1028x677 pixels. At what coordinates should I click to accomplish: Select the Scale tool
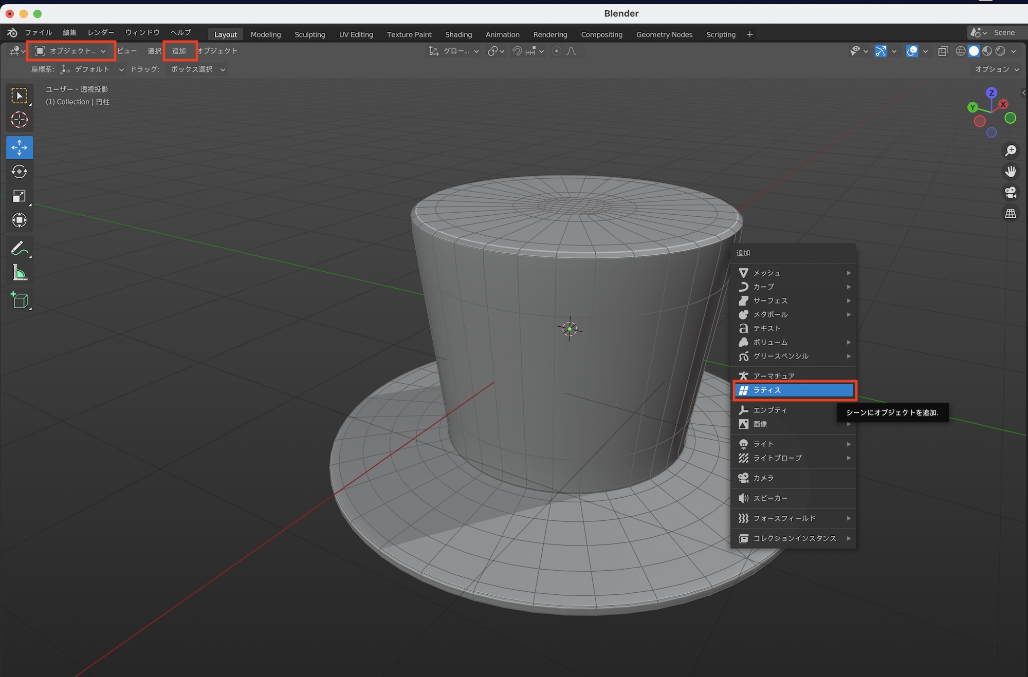(20, 196)
